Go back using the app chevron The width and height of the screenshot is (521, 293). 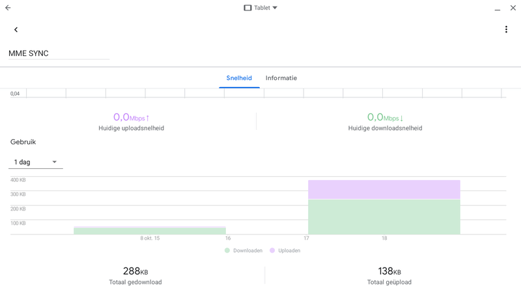click(x=16, y=29)
